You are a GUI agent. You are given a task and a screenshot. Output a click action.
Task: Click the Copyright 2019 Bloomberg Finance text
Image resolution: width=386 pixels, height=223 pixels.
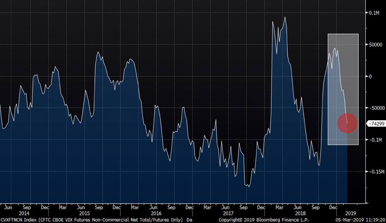(x=264, y=220)
